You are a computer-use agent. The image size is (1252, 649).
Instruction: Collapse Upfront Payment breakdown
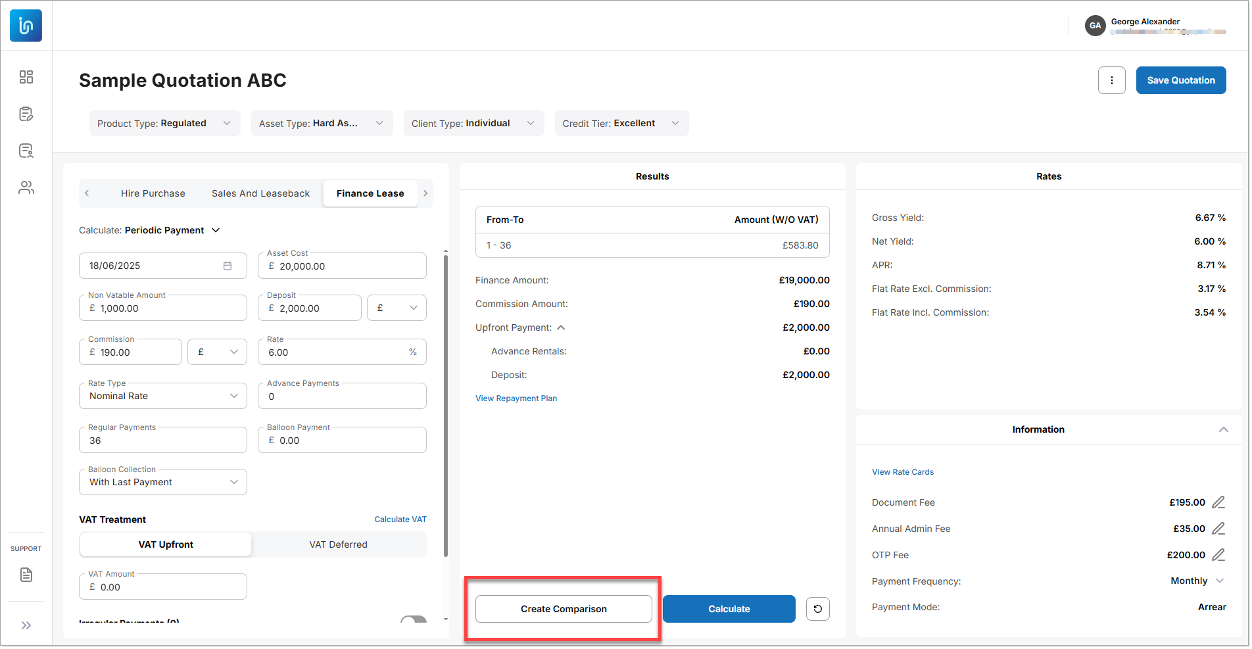tap(561, 327)
